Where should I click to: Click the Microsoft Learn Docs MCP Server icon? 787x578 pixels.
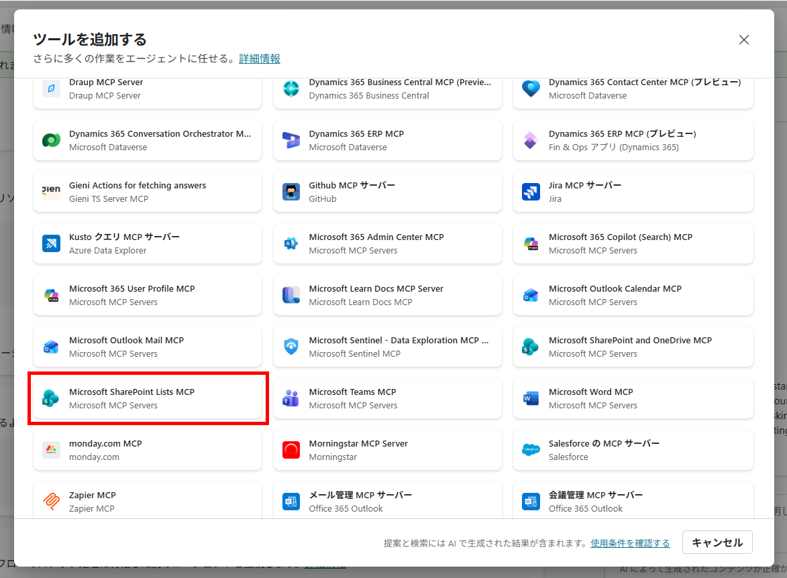tap(291, 296)
